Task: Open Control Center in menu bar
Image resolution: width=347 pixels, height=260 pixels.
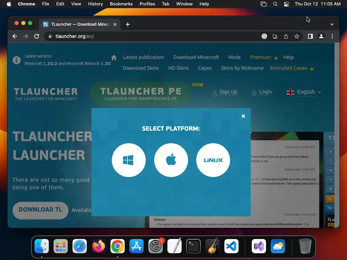Action: [x=286, y=4]
